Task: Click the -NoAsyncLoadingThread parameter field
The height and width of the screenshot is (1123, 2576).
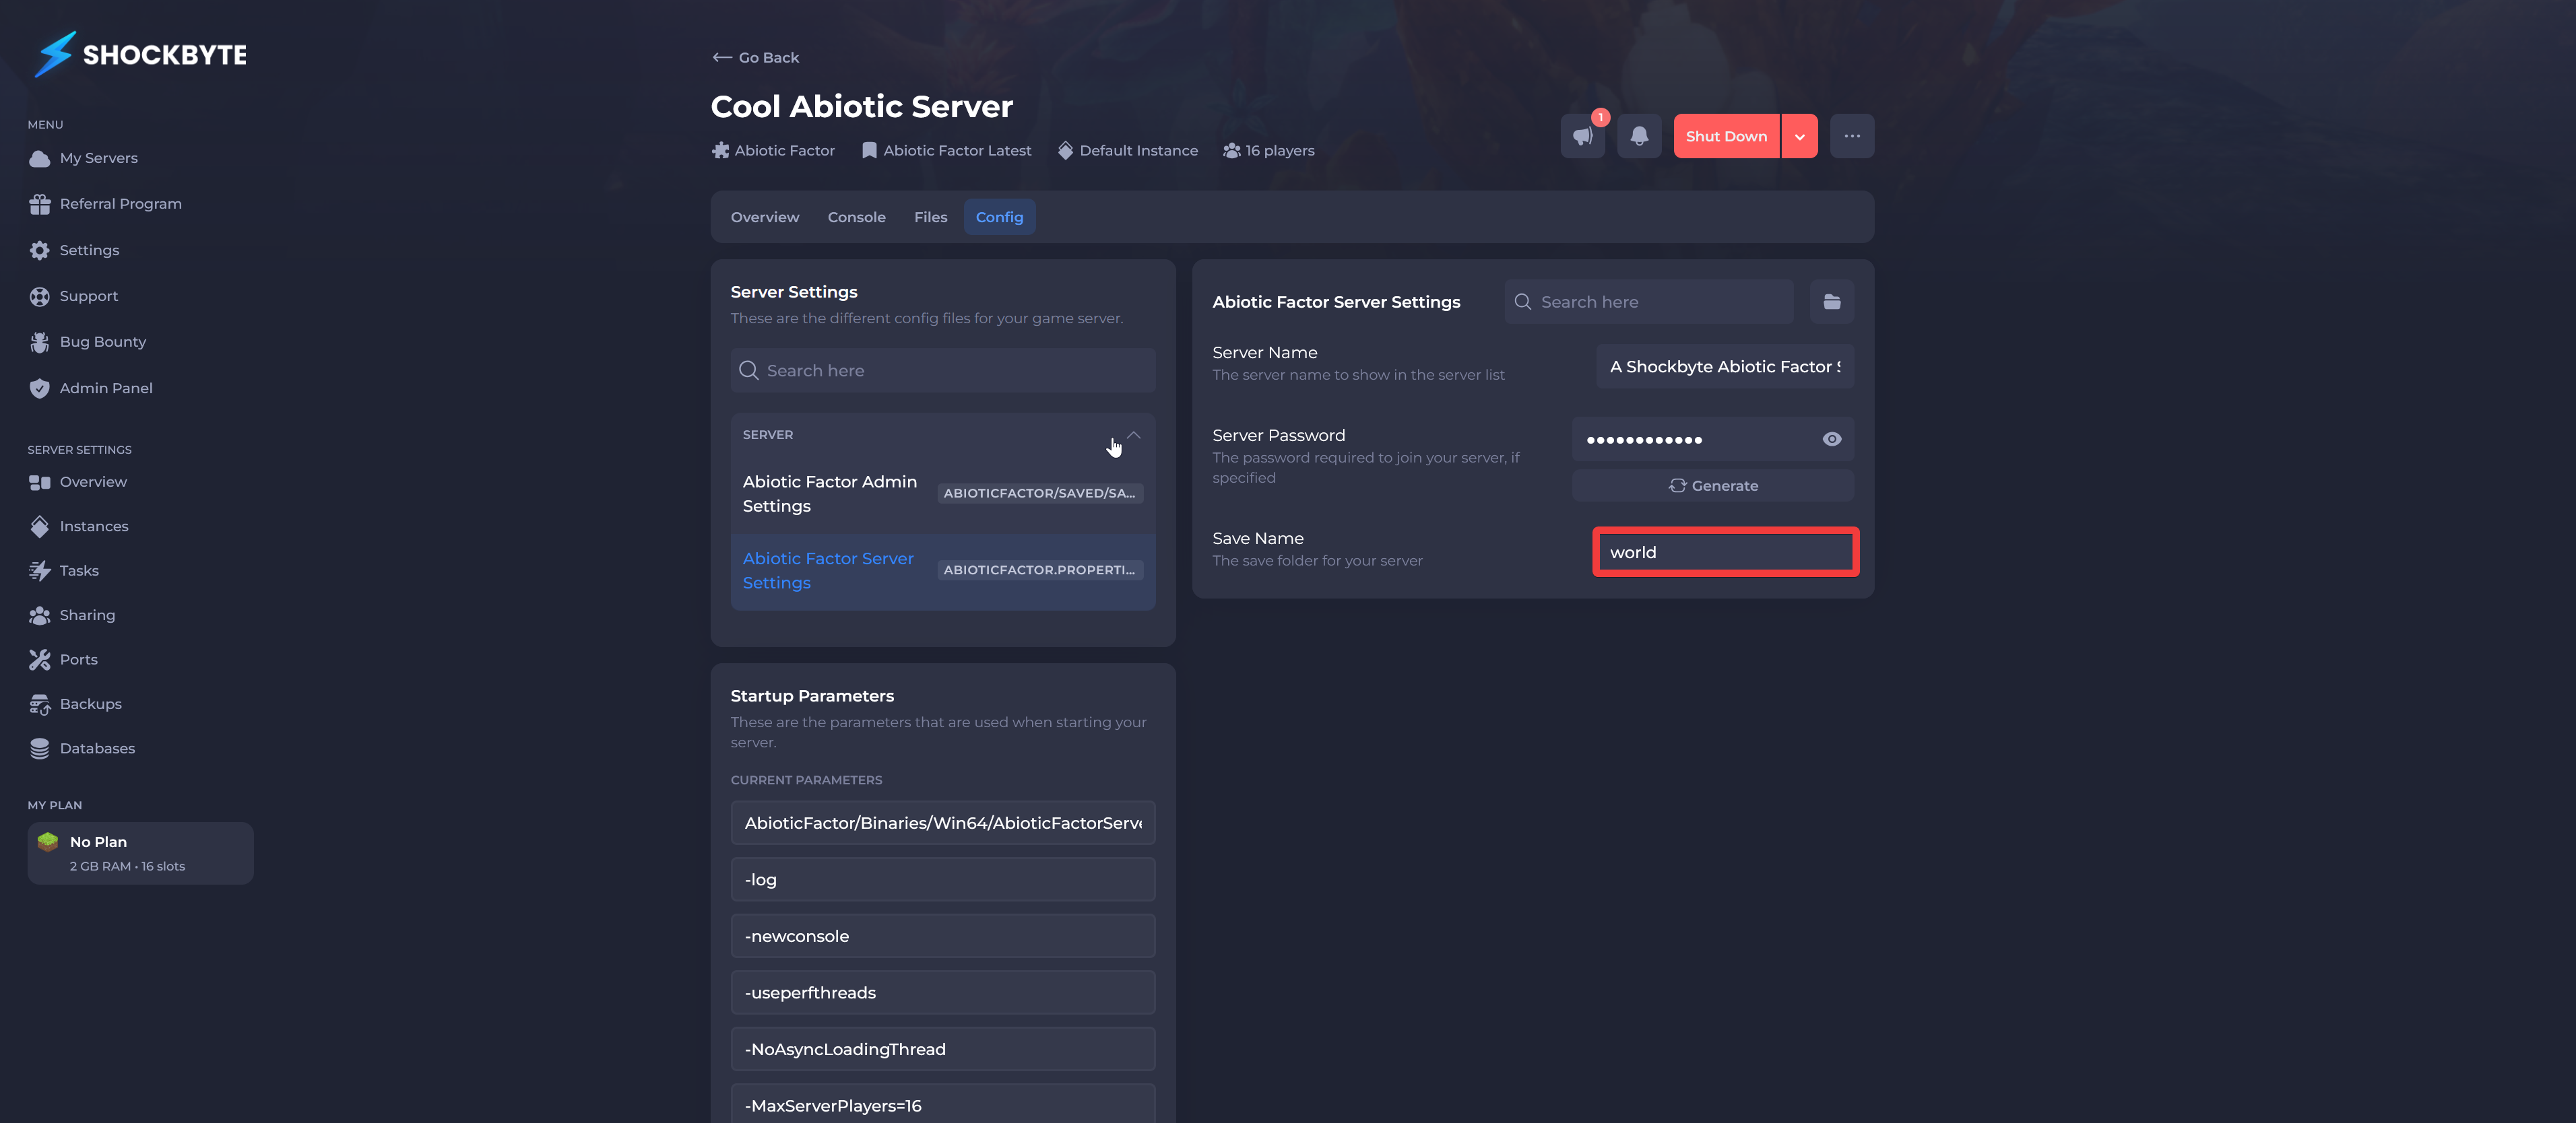Action: point(943,1049)
